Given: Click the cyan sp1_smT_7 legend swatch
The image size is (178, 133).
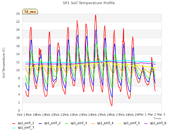Looking at the screenshot, I should click(14, 128).
